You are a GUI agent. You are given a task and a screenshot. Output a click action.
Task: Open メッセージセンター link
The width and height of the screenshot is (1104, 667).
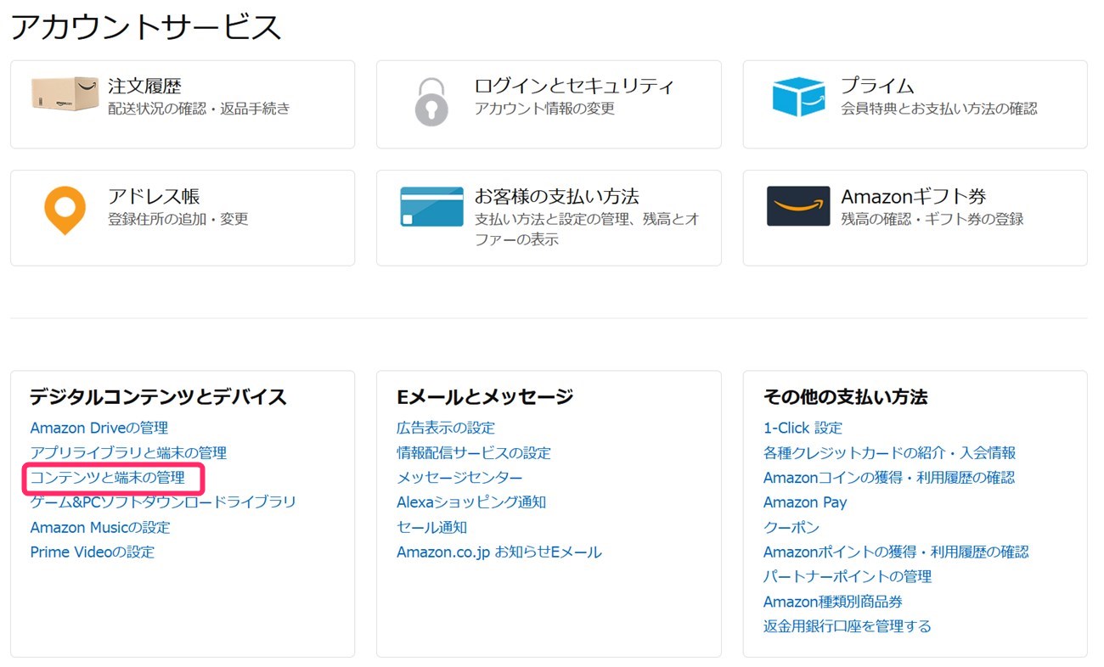click(459, 478)
